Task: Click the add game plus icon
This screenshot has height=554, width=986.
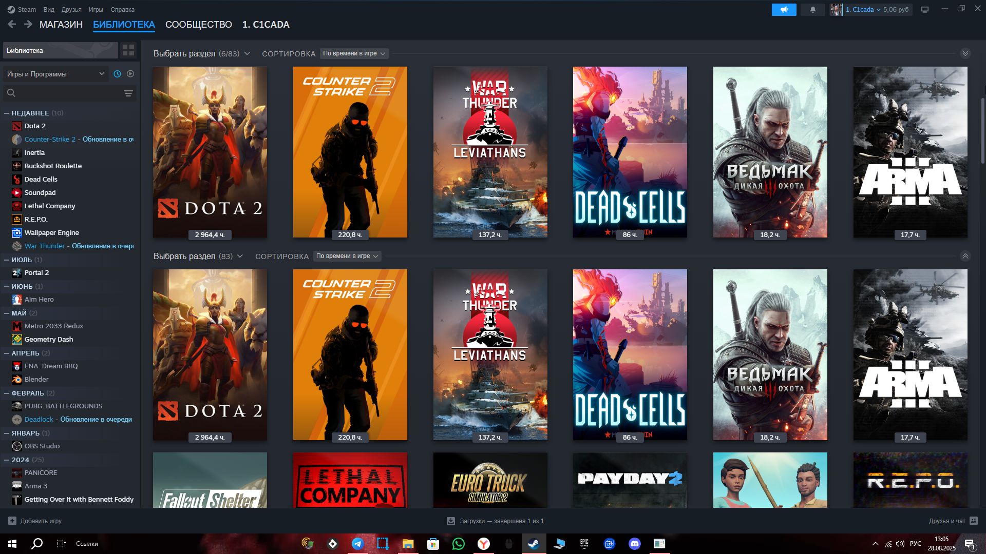Action: 12,521
